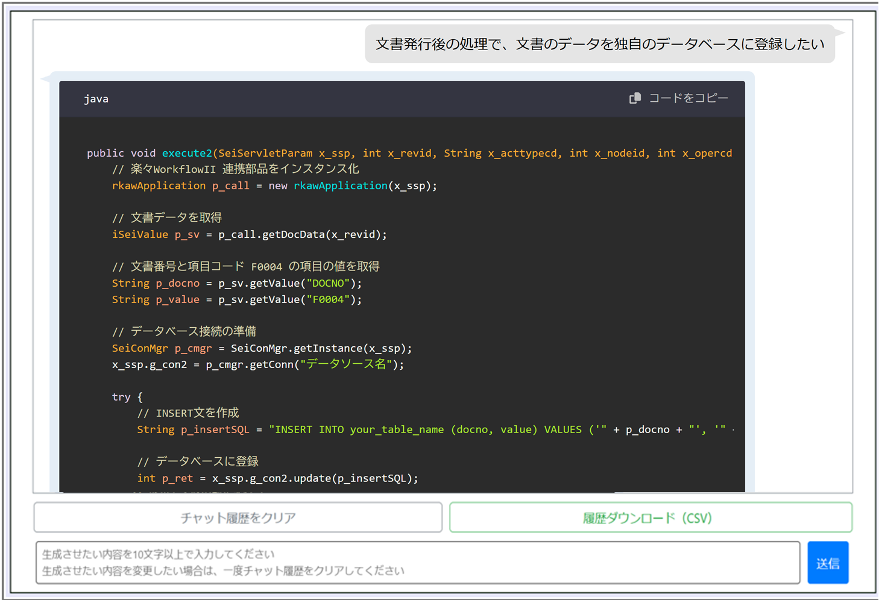Focus the chat prompt input field
This screenshot has height=600, width=879.
pos(417,563)
